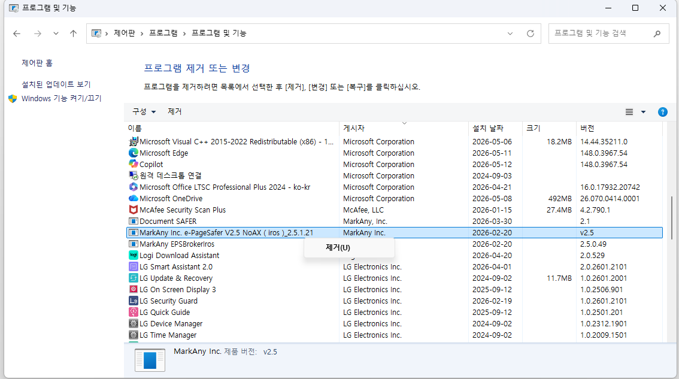The height and width of the screenshot is (379, 679).
Task: Select the Document SAFER entry
Action: [x=168, y=222]
